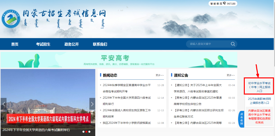
Task: Select the first carousel indicator dot
Action: point(83,132)
